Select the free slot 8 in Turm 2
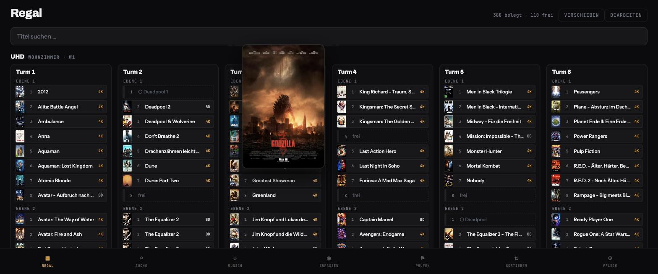658x274 pixels. pyautogui.click(x=168, y=195)
